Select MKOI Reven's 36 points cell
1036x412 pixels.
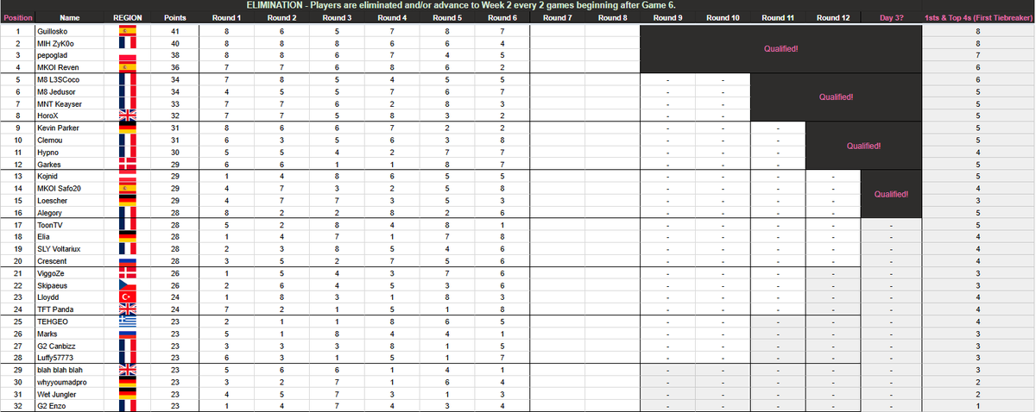pos(174,66)
